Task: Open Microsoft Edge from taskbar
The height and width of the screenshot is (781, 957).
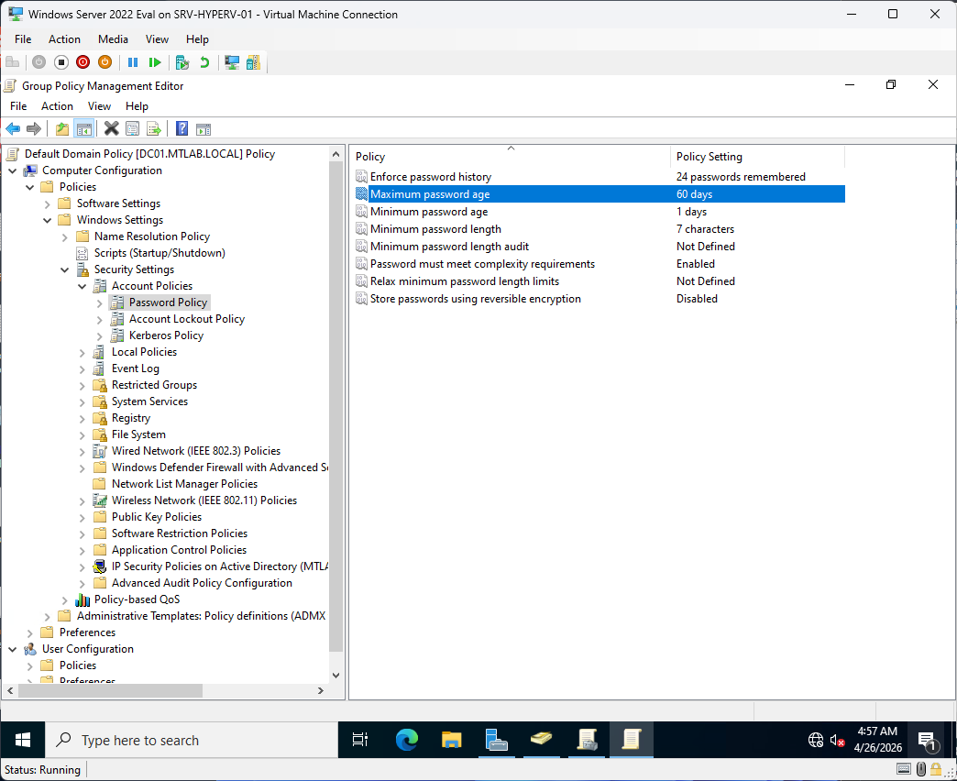Action: [406, 740]
